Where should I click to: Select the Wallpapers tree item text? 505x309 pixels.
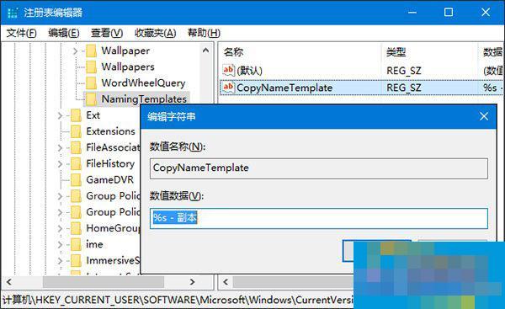point(128,67)
